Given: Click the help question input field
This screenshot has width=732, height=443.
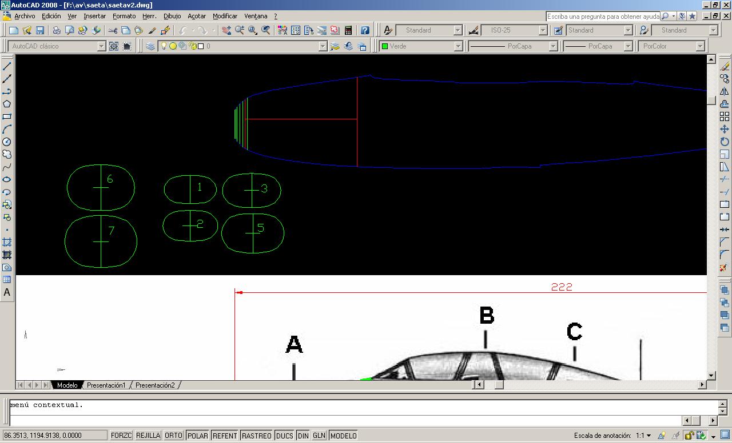Looking at the screenshot, I should (603, 17).
